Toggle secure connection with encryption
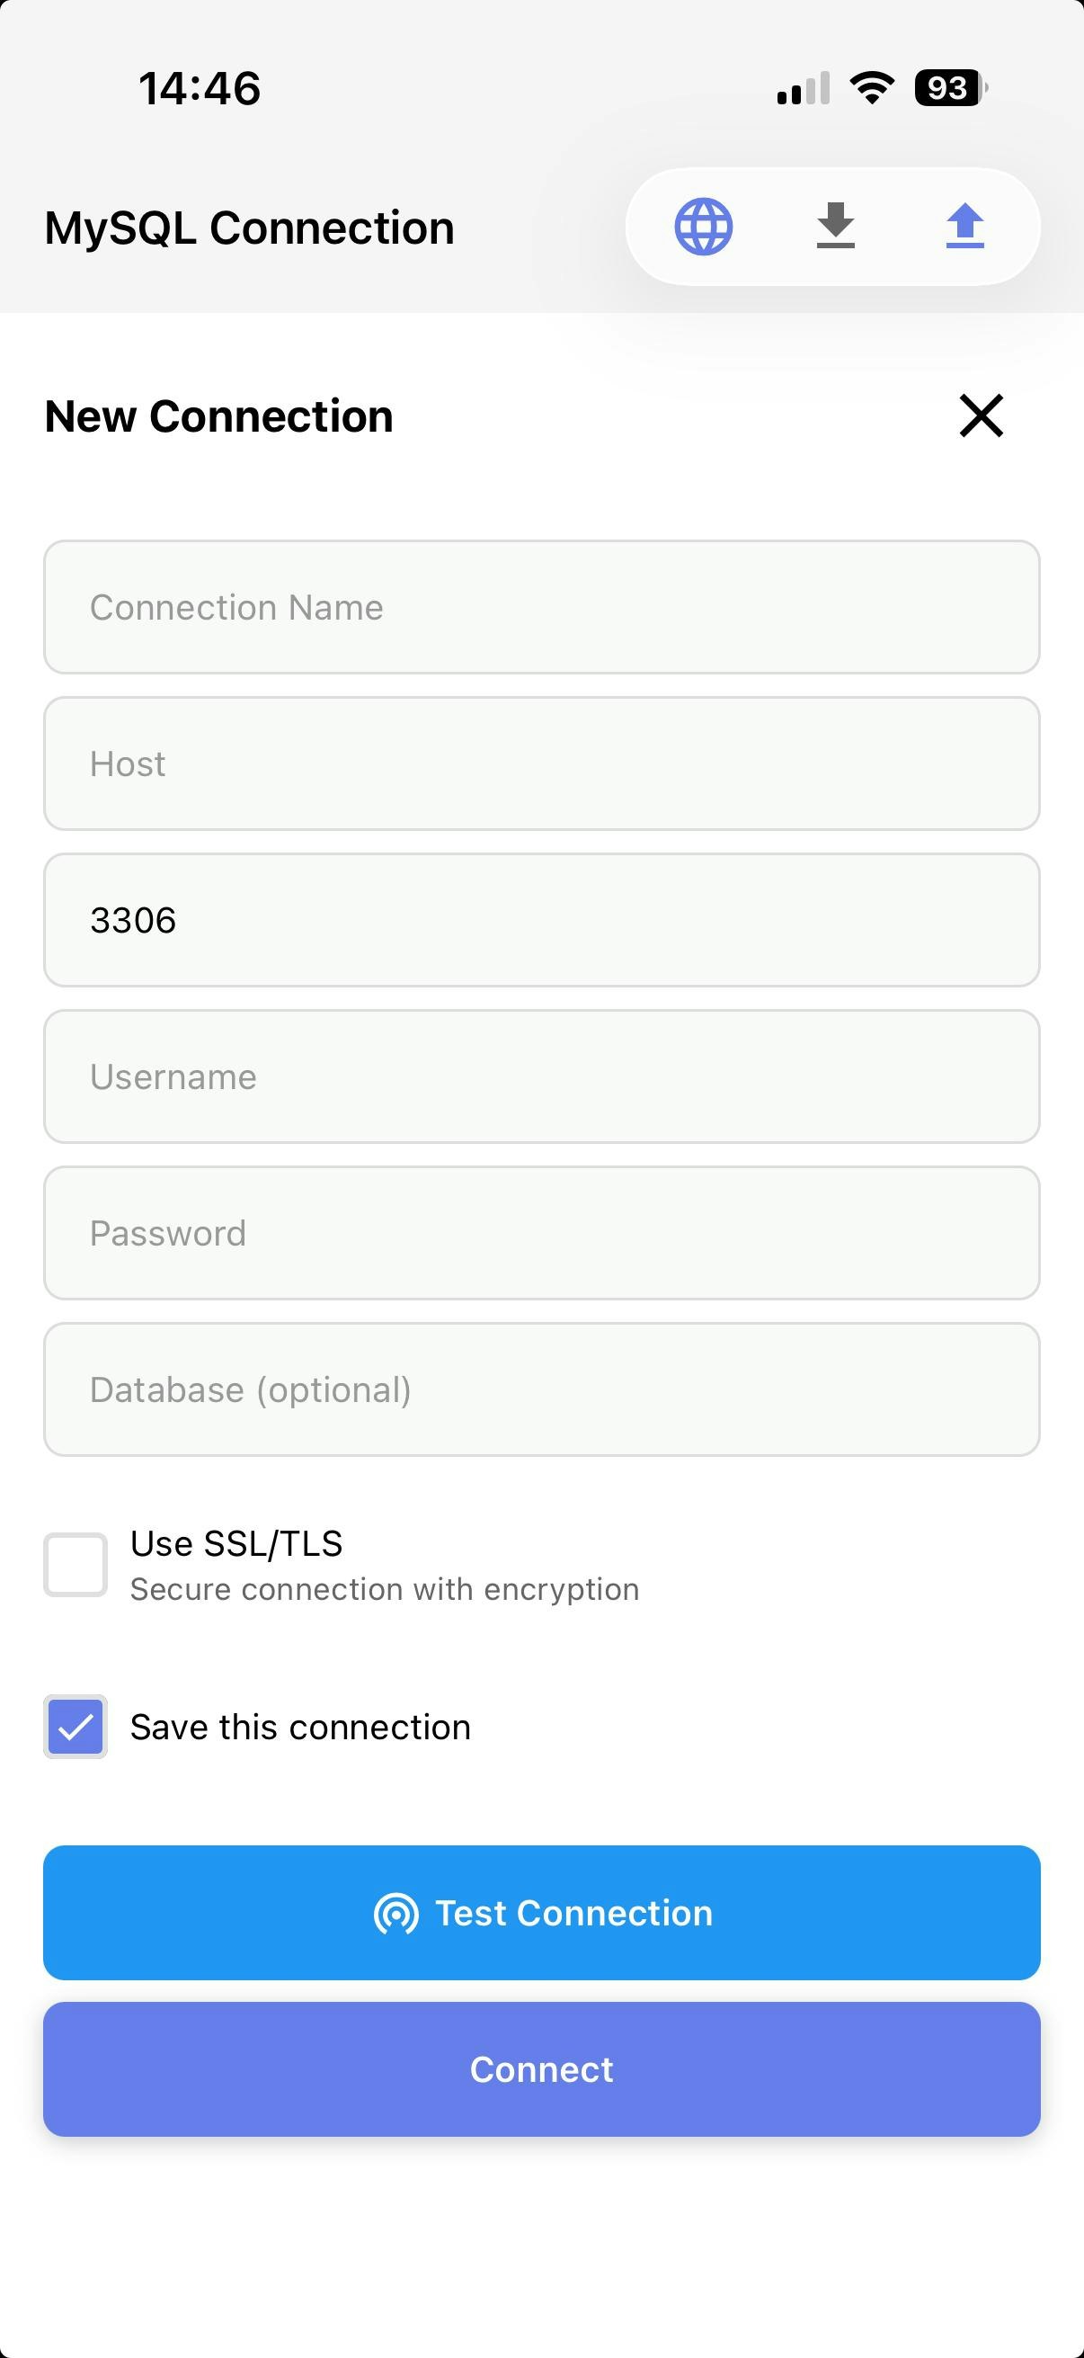Viewport: 1084px width, 2358px height. click(x=74, y=1563)
